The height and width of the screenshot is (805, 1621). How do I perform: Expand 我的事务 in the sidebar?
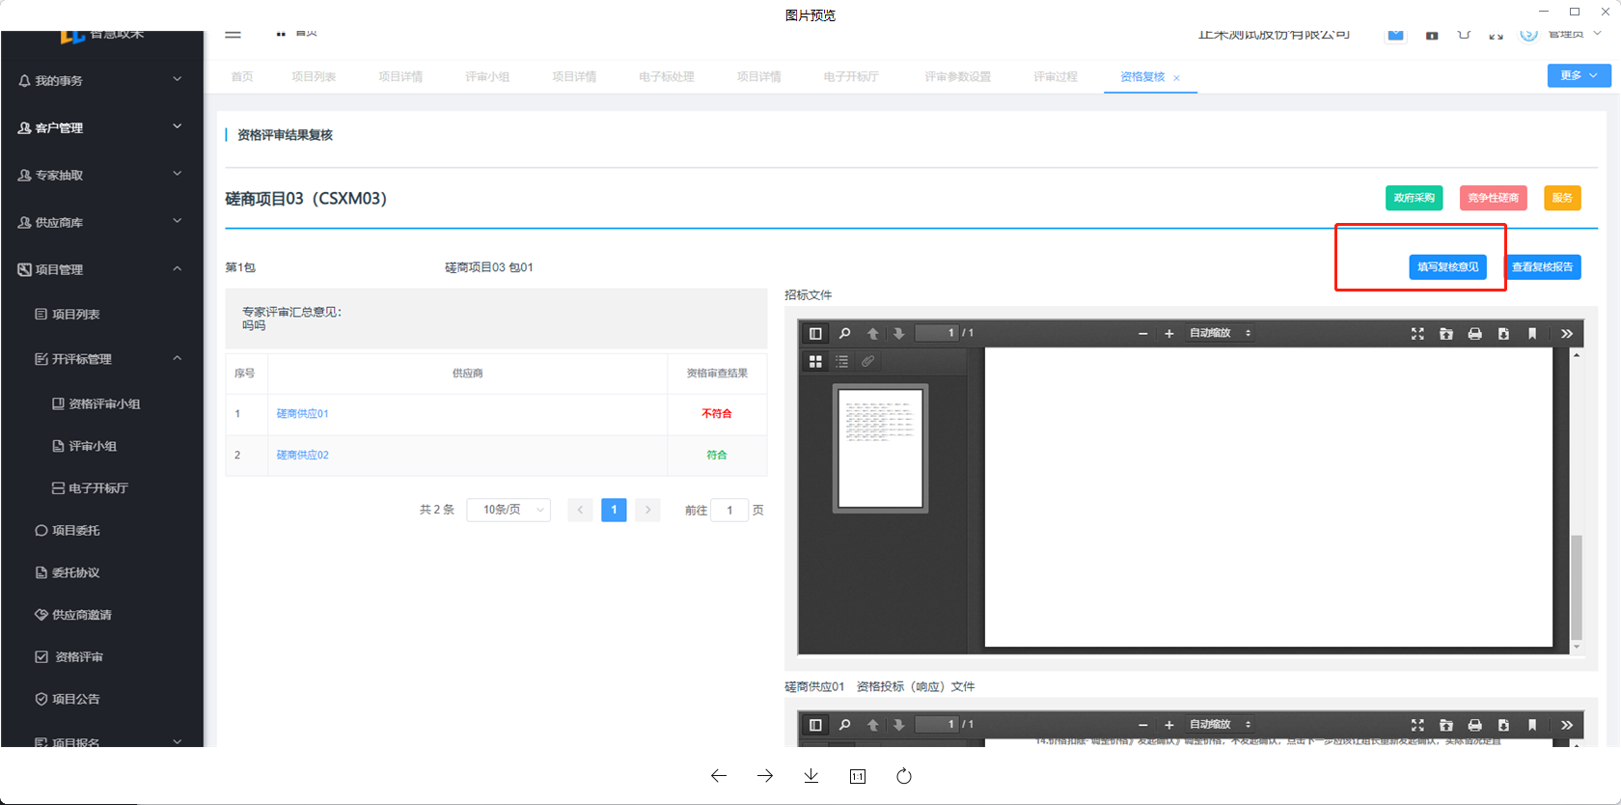[x=101, y=80]
